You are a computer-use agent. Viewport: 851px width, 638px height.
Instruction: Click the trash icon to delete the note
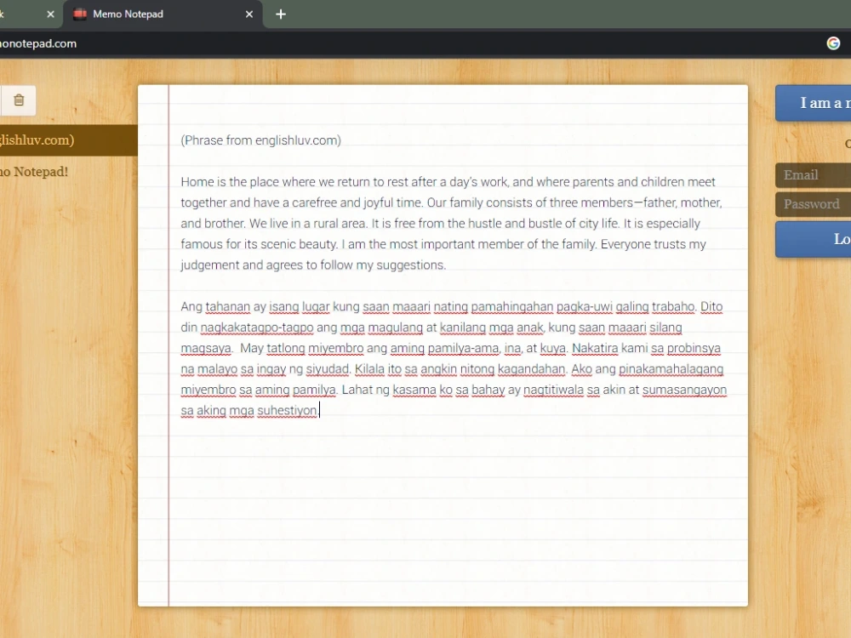19,100
